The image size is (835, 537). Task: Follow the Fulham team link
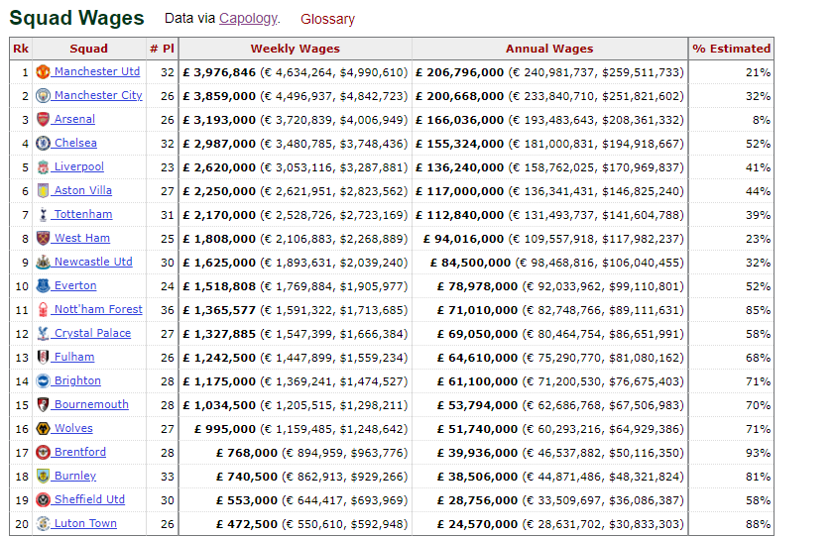click(x=74, y=357)
